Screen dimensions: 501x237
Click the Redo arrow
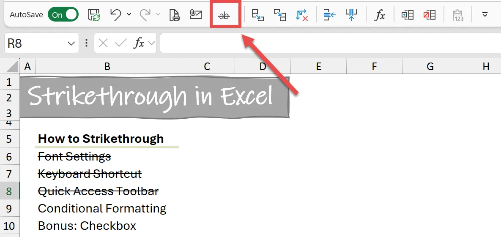pyautogui.click(x=145, y=15)
